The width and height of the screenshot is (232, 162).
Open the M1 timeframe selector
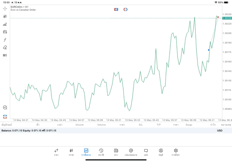pos(5,55)
